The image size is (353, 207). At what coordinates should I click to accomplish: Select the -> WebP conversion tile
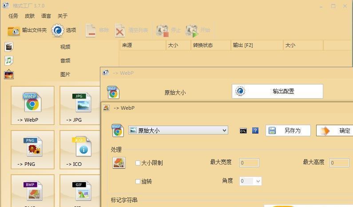(33, 105)
